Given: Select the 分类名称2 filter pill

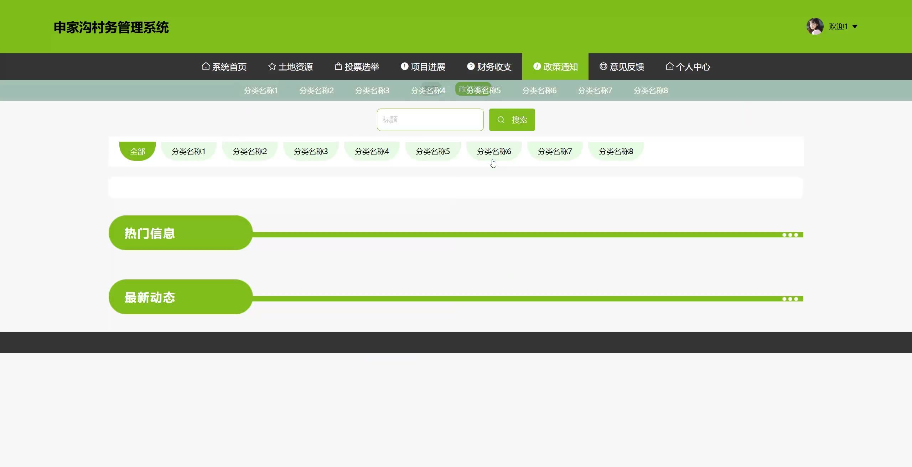Looking at the screenshot, I should click(249, 151).
